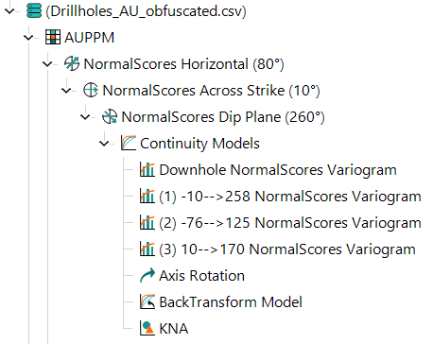
Task: Click the Downhole variogram chart icon
Action: (x=147, y=170)
